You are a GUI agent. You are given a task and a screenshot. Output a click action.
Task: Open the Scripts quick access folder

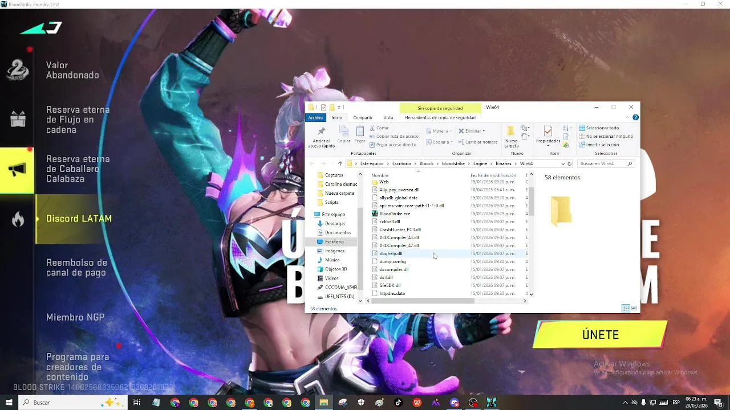click(x=331, y=202)
